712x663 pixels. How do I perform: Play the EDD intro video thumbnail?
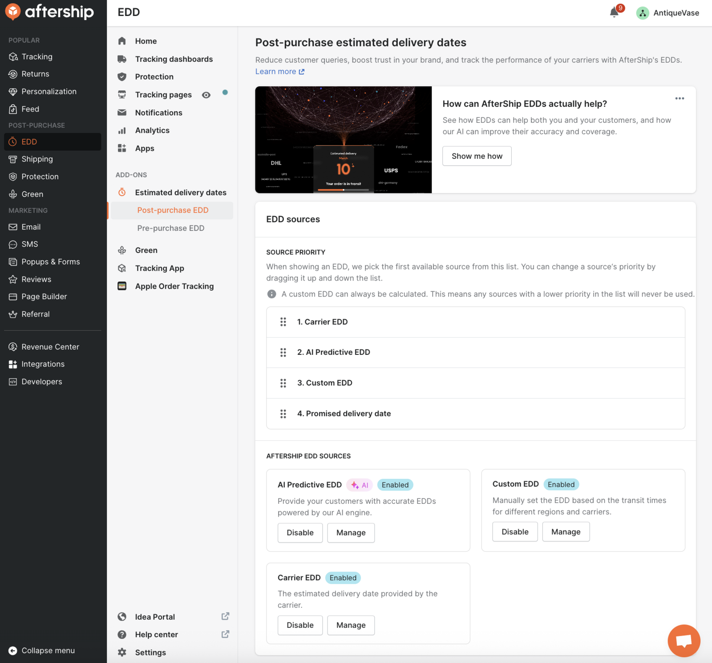pos(344,140)
